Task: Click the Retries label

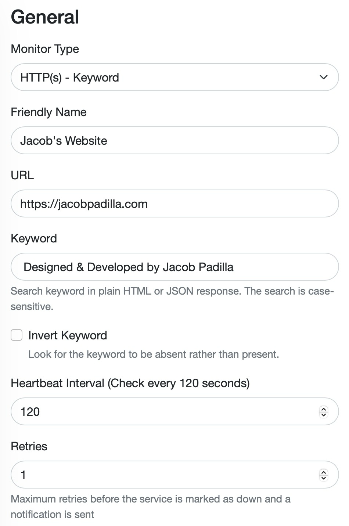Action: (x=29, y=446)
